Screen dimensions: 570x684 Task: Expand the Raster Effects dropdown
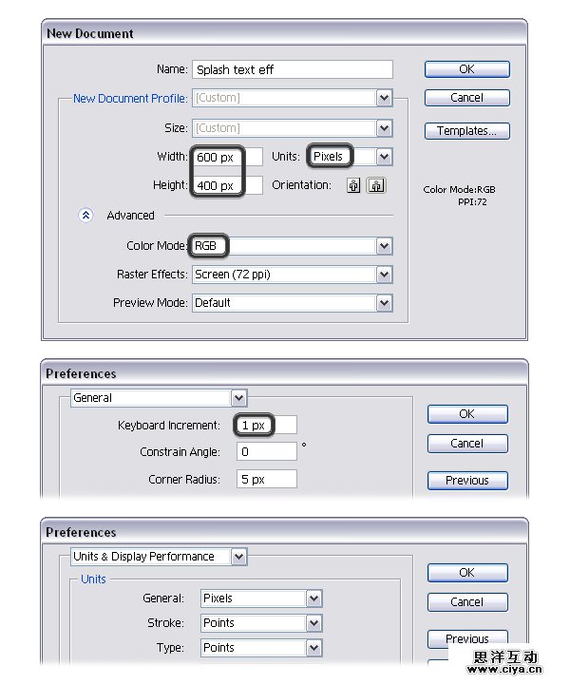point(384,275)
